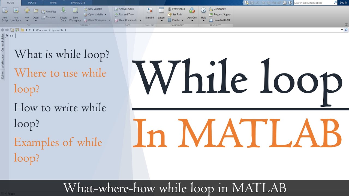The height and width of the screenshot is (196, 349).
Task: Open the Editor side panel
Action: click(2, 75)
